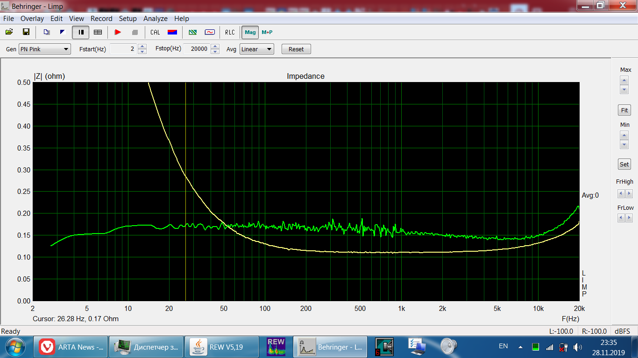This screenshot has height=358, width=638.
Task: Click the network signal bars tray icon
Action: pos(550,347)
